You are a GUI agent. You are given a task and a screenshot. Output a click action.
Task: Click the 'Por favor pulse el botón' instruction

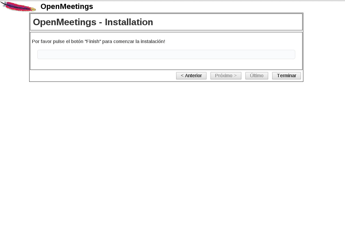(x=98, y=41)
